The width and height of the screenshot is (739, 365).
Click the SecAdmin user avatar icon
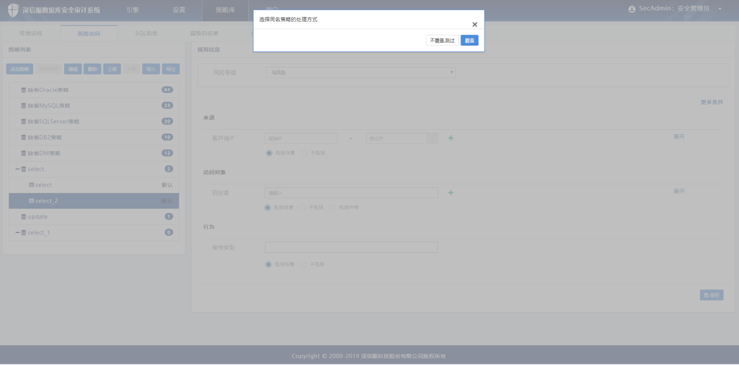pos(632,9)
